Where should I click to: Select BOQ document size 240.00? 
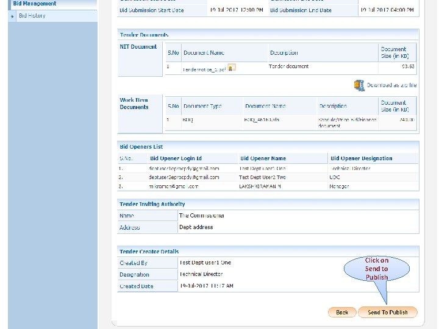pos(407,120)
